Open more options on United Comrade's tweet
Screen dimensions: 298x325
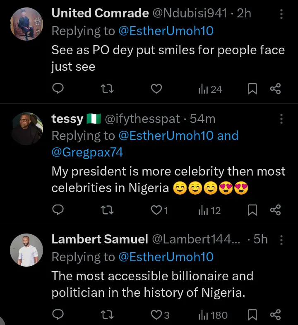pos(281,14)
